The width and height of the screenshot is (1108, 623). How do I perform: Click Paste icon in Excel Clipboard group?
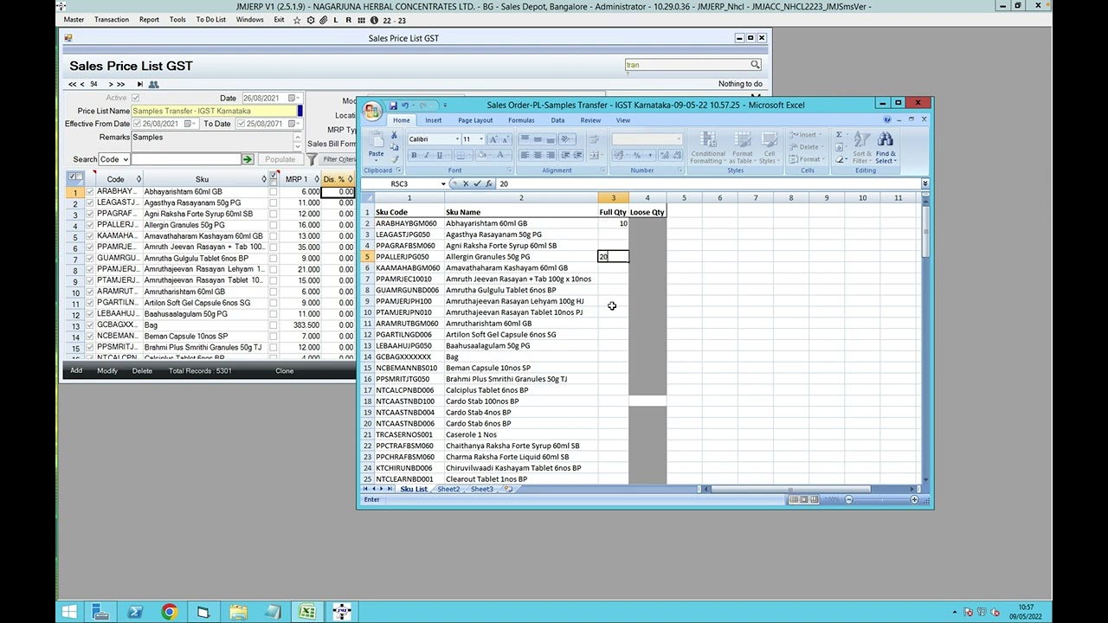pos(376,144)
